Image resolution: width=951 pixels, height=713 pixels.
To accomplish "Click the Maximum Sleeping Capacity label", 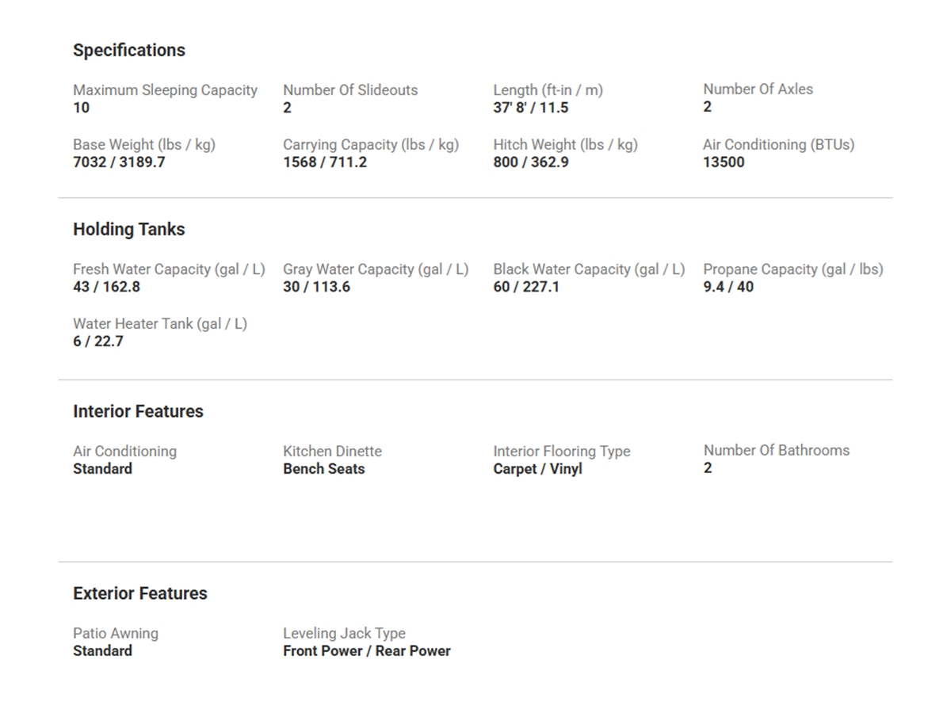I will pos(165,90).
